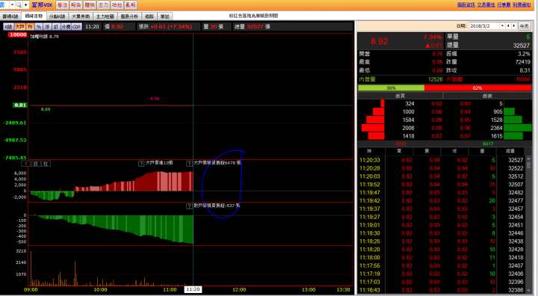This screenshot has height=296, width=538.
Task: Click help icon beside 散戶累積買賣超
Action: tap(189, 206)
